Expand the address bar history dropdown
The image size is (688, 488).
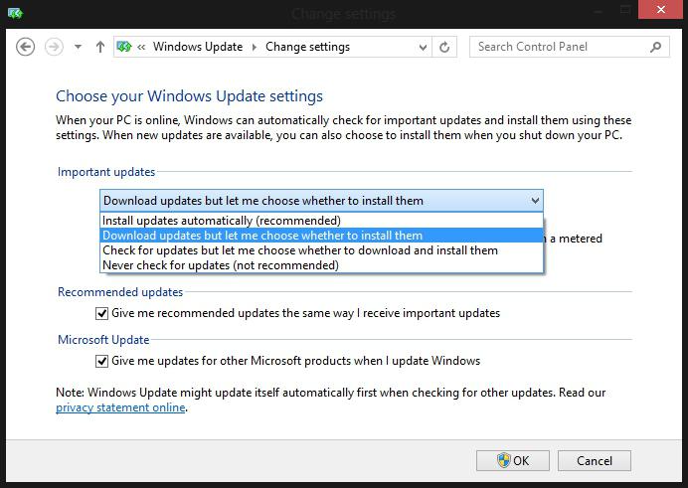pos(424,47)
